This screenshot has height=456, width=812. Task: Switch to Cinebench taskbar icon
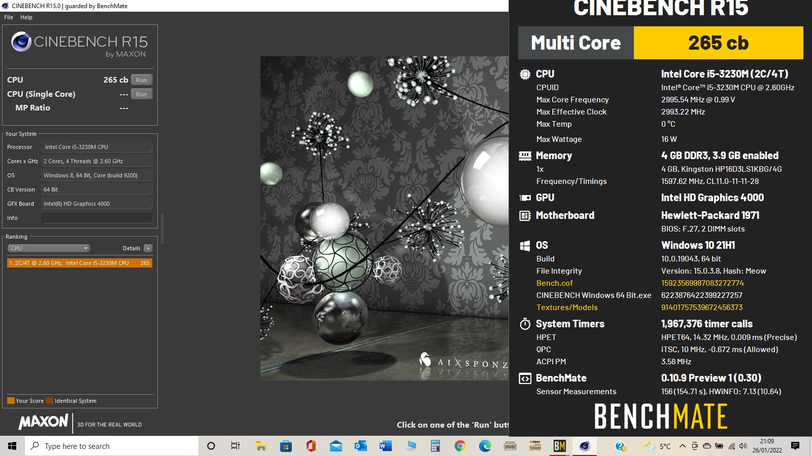coord(585,446)
